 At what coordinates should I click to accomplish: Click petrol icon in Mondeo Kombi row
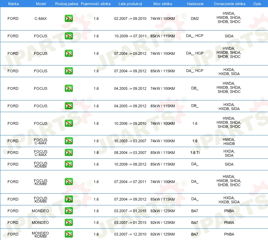(69, 234)
